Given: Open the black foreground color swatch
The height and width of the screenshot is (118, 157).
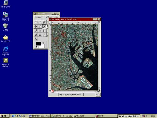Looking at the screenshot, I should pos(39,44).
